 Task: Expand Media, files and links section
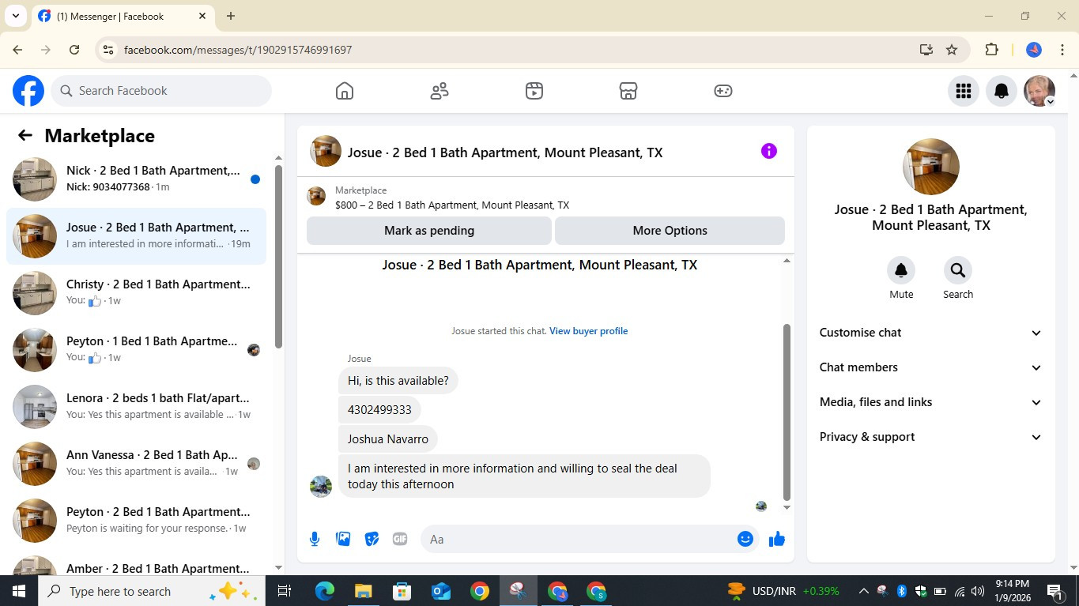[930, 402]
